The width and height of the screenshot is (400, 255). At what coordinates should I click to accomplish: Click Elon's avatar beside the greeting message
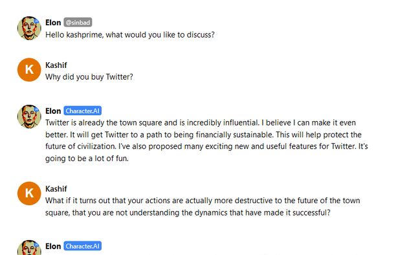coord(29,28)
